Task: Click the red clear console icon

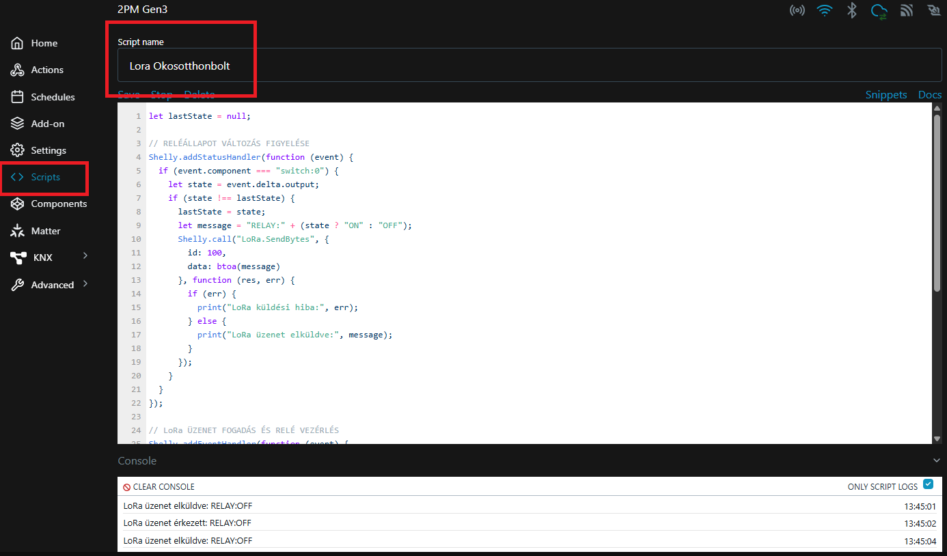Action: (127, 487)
